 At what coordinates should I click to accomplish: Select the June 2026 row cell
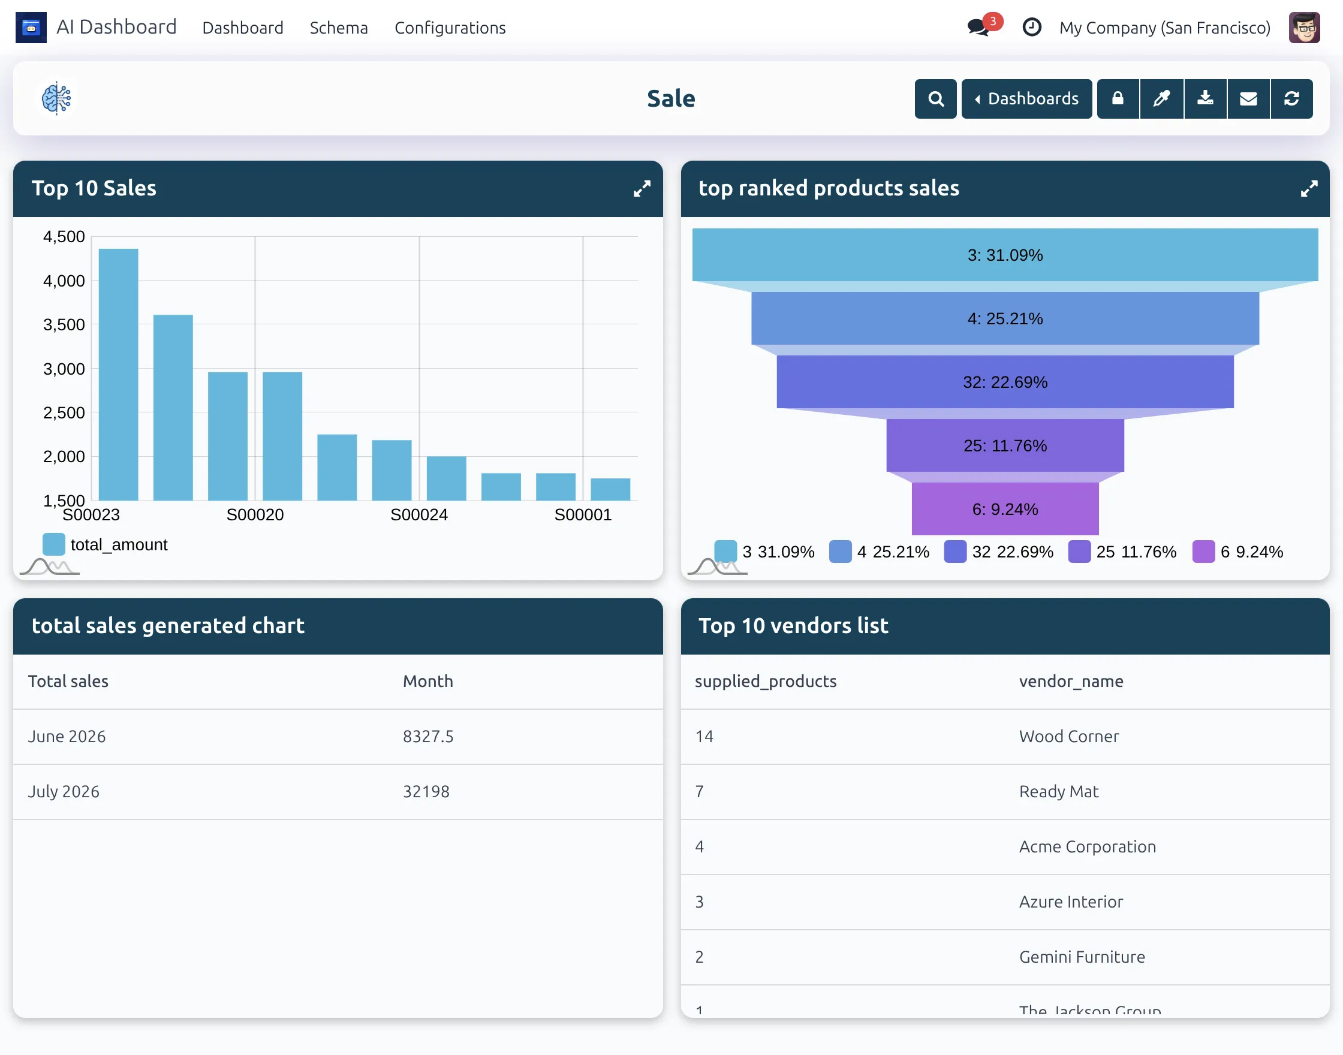click(67, 736)
